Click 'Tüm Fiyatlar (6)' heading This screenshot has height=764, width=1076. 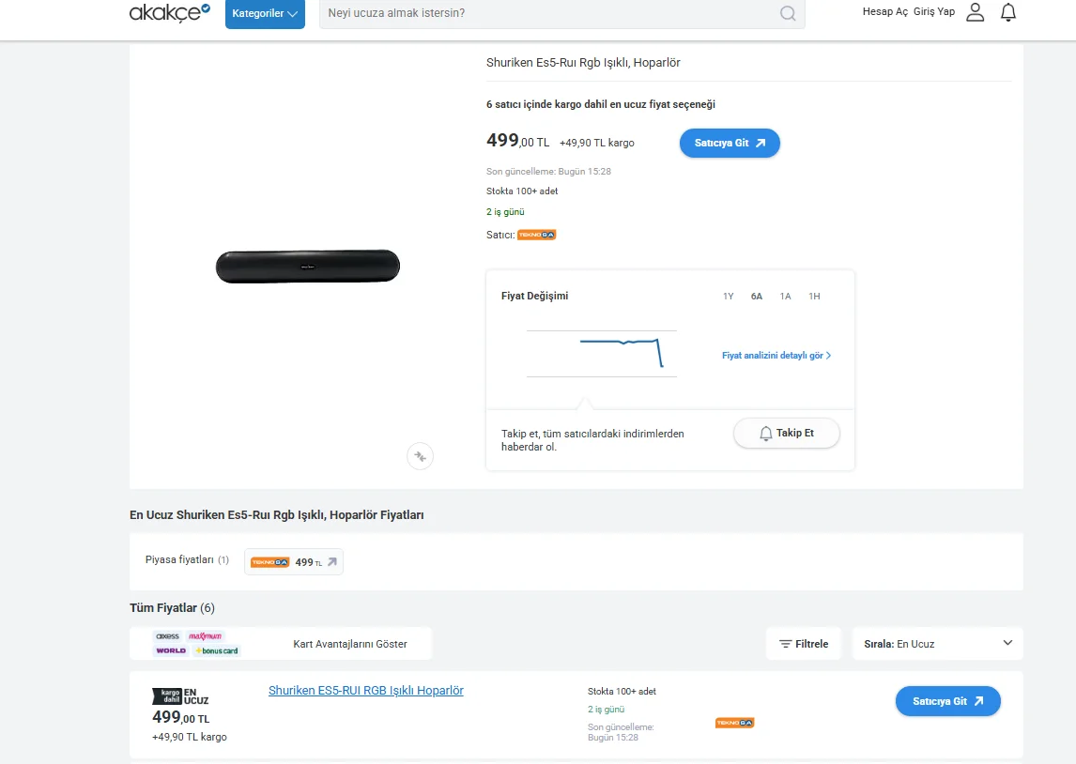pos(172,607)
